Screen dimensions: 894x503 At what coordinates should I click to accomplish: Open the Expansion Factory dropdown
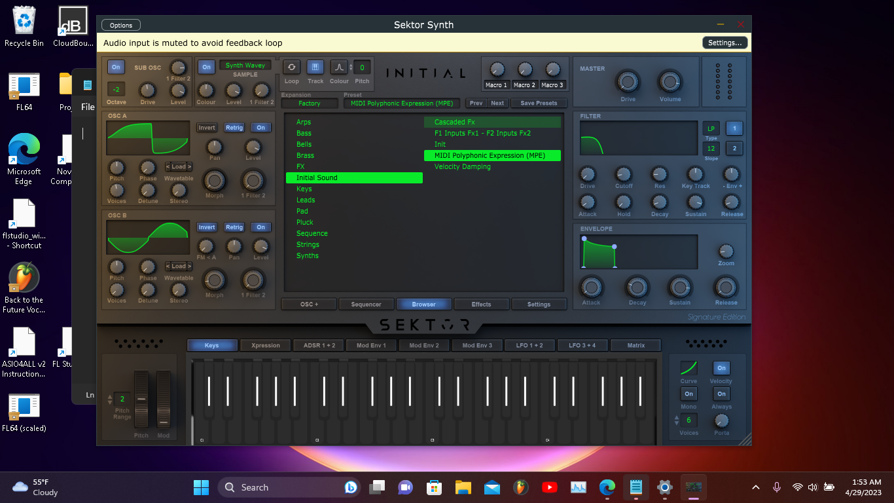coord(310,103)
